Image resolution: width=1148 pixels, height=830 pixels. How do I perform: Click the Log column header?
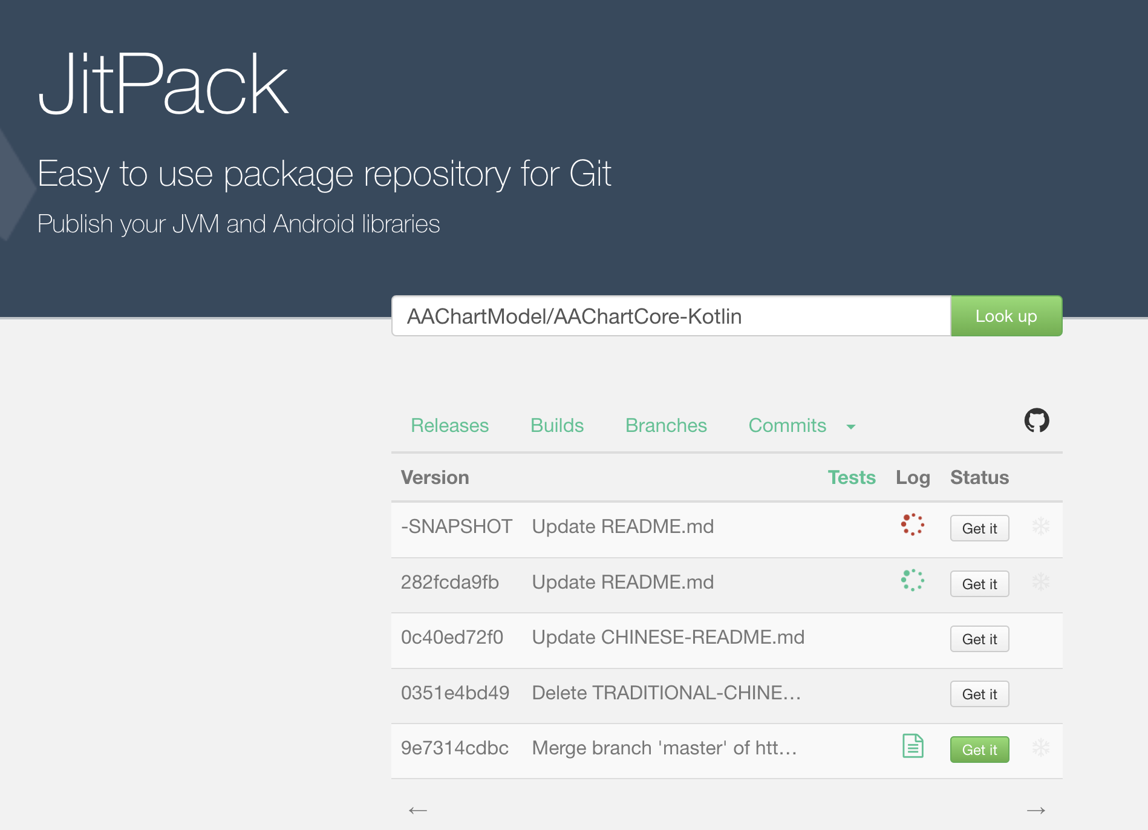[913, 477]
